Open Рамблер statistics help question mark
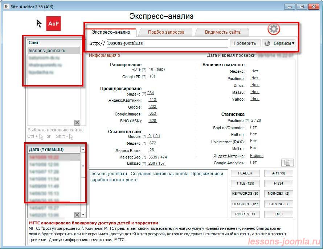This screenshot has height=249, width=323. (x=247, y=121)
